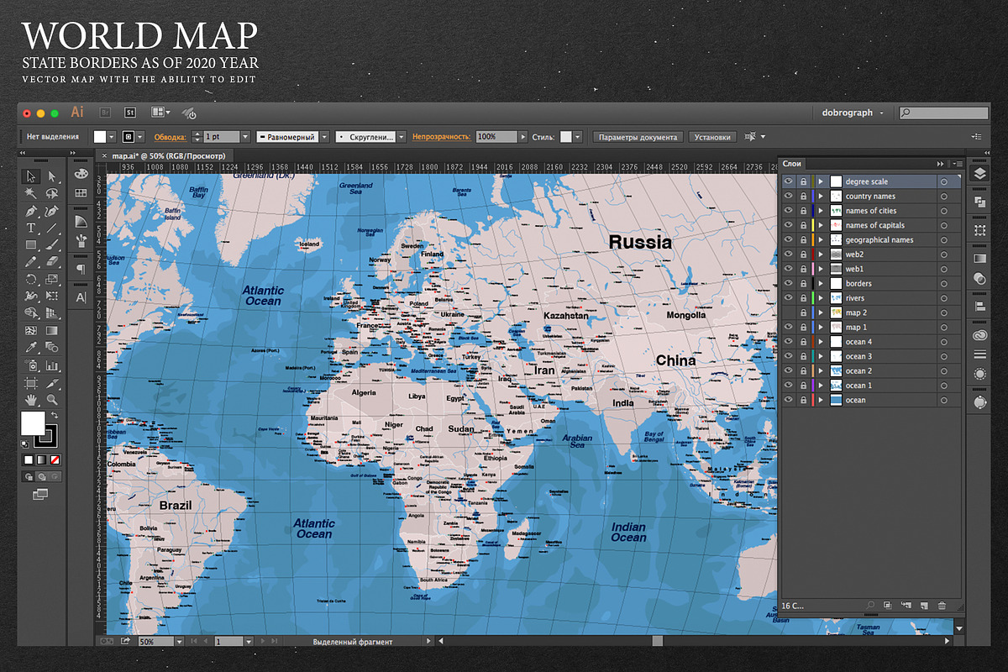Expand the ocean 3 layer

click(821, 356)
